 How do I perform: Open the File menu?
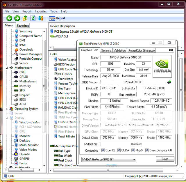click(x=7, y=11)
